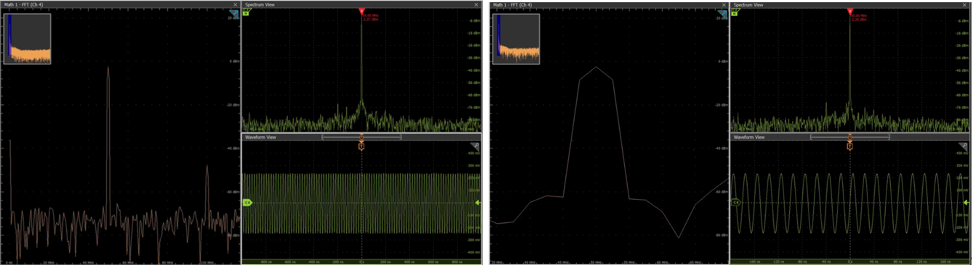The width and height of the screenshot is (972, 265).
Task: Close the left Math 1 - FFT (Ch 4) panel
Action: (235, 5)
